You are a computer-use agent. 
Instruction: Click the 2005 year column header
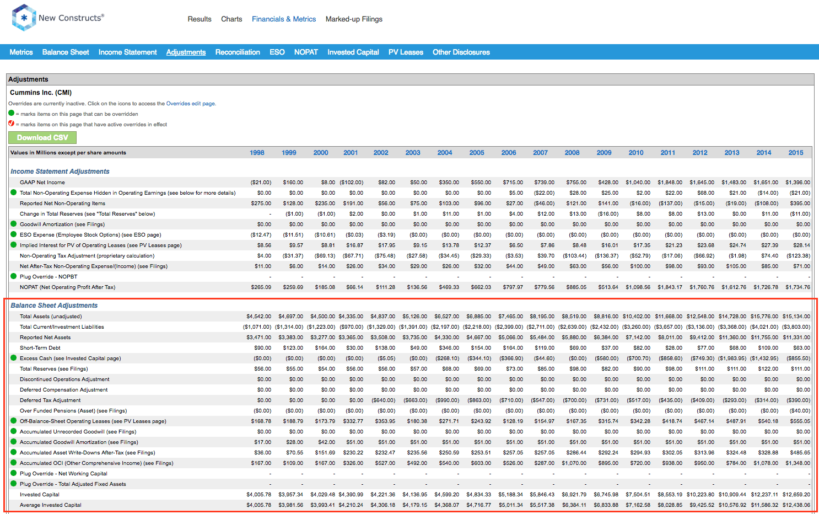click(x=477, y=153)
